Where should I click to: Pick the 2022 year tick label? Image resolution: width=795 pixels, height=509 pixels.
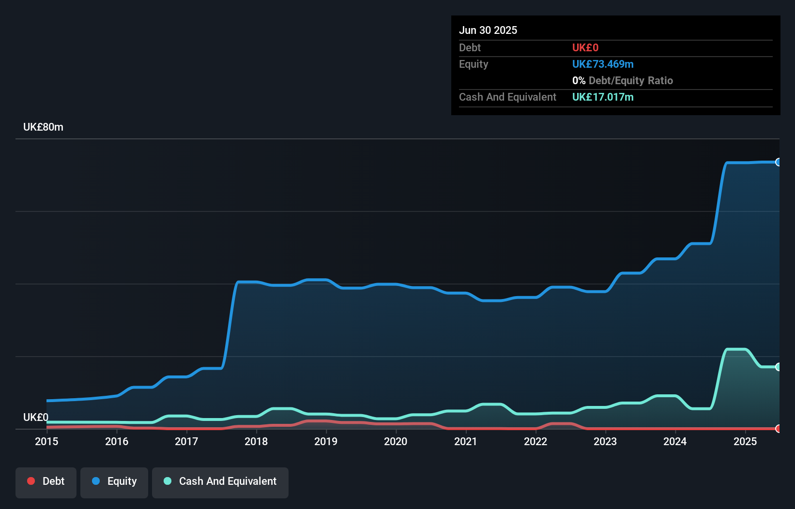pyautogui.click(x=535, y=441)
